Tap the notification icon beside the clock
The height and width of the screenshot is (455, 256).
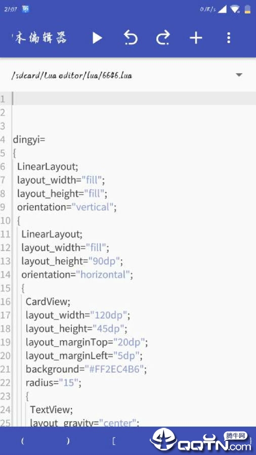pos(25,9)
